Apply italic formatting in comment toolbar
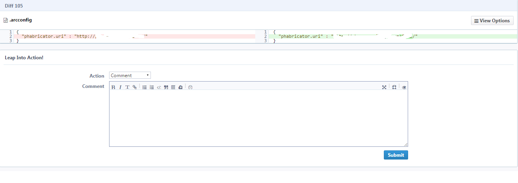Image resolution: width=518 pixels, height=183 pixels. [120, 87]
